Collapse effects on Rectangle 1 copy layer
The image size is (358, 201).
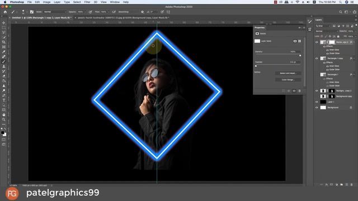[x=354, y=58]
